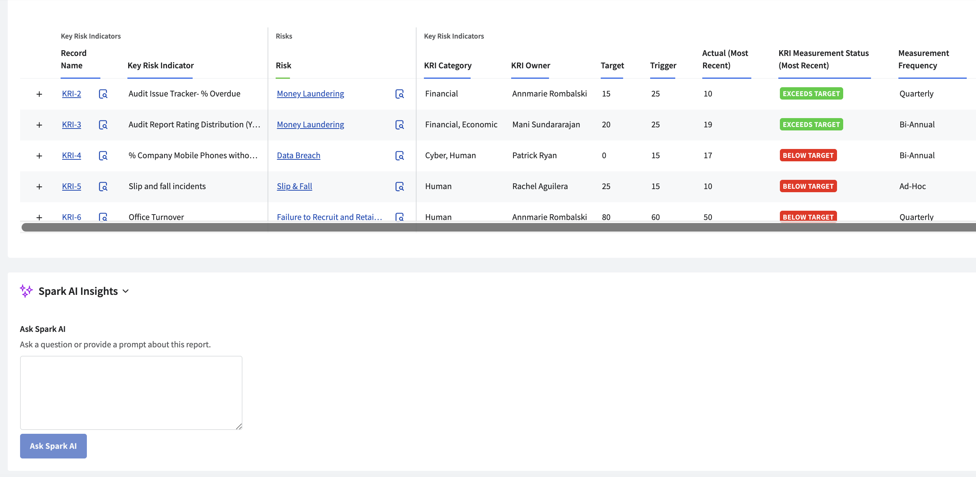Preview Data Breach risk record
976x477 pixels.
point(400,156)
